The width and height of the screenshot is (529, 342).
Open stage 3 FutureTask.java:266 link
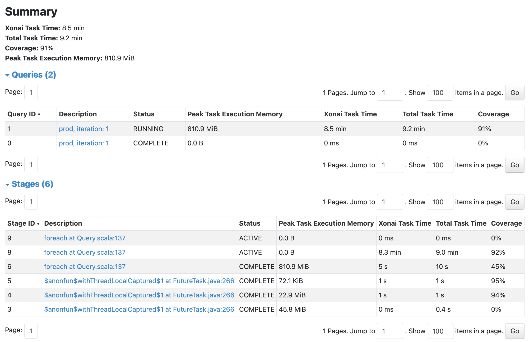(139, 309)
